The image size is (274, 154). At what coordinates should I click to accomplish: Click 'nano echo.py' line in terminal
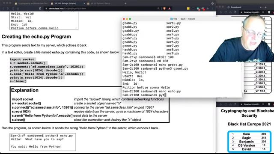click(152, 91)
